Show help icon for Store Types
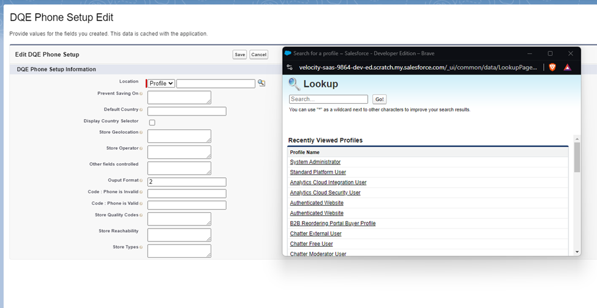Viewport: 597px width, 308px height. [x=141, y=248]
